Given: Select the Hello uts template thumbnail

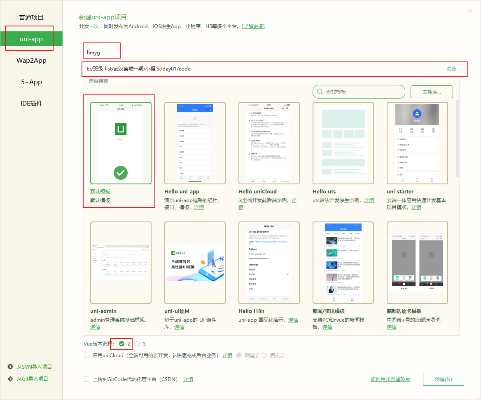Looking at the screenshot, I should click(343, 143).
